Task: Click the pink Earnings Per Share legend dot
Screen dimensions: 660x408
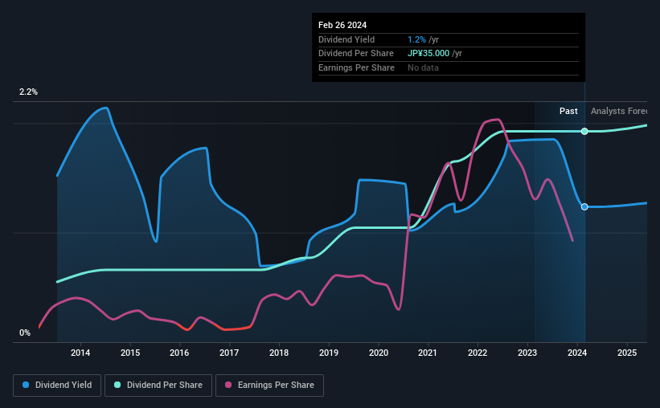Action: tap(228, 385)
